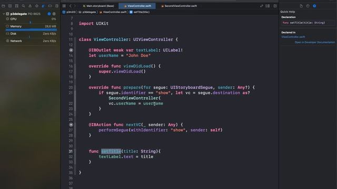Show the History inspector
Screen dimensions: 337x189
(308, 6)
